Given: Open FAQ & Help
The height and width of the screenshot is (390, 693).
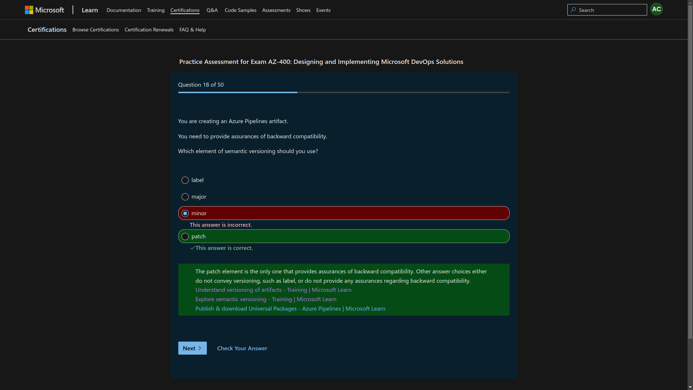Looking at the screenshot, I should click(x=192, y=30).
